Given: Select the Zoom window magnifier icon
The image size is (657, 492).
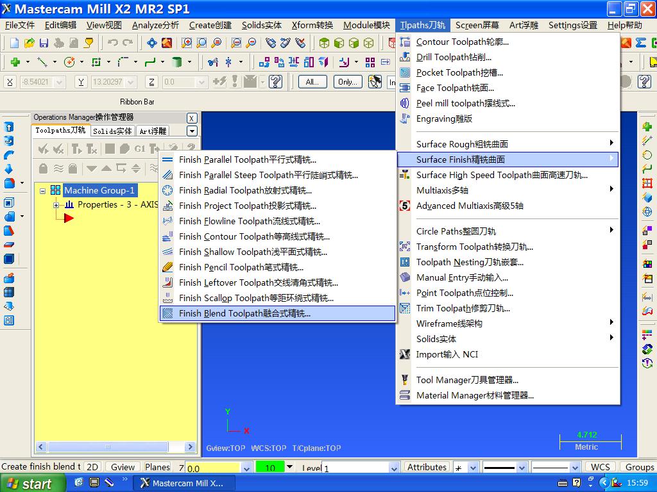Looking at the screenshot, I should [187, 43].
